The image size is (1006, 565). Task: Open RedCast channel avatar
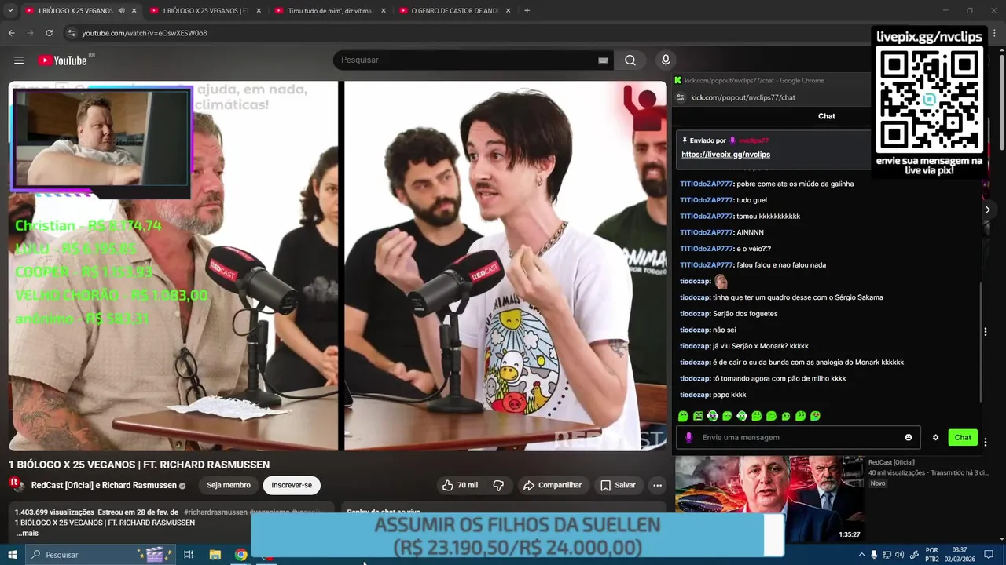pyautogui.click(x=17, y=485)
